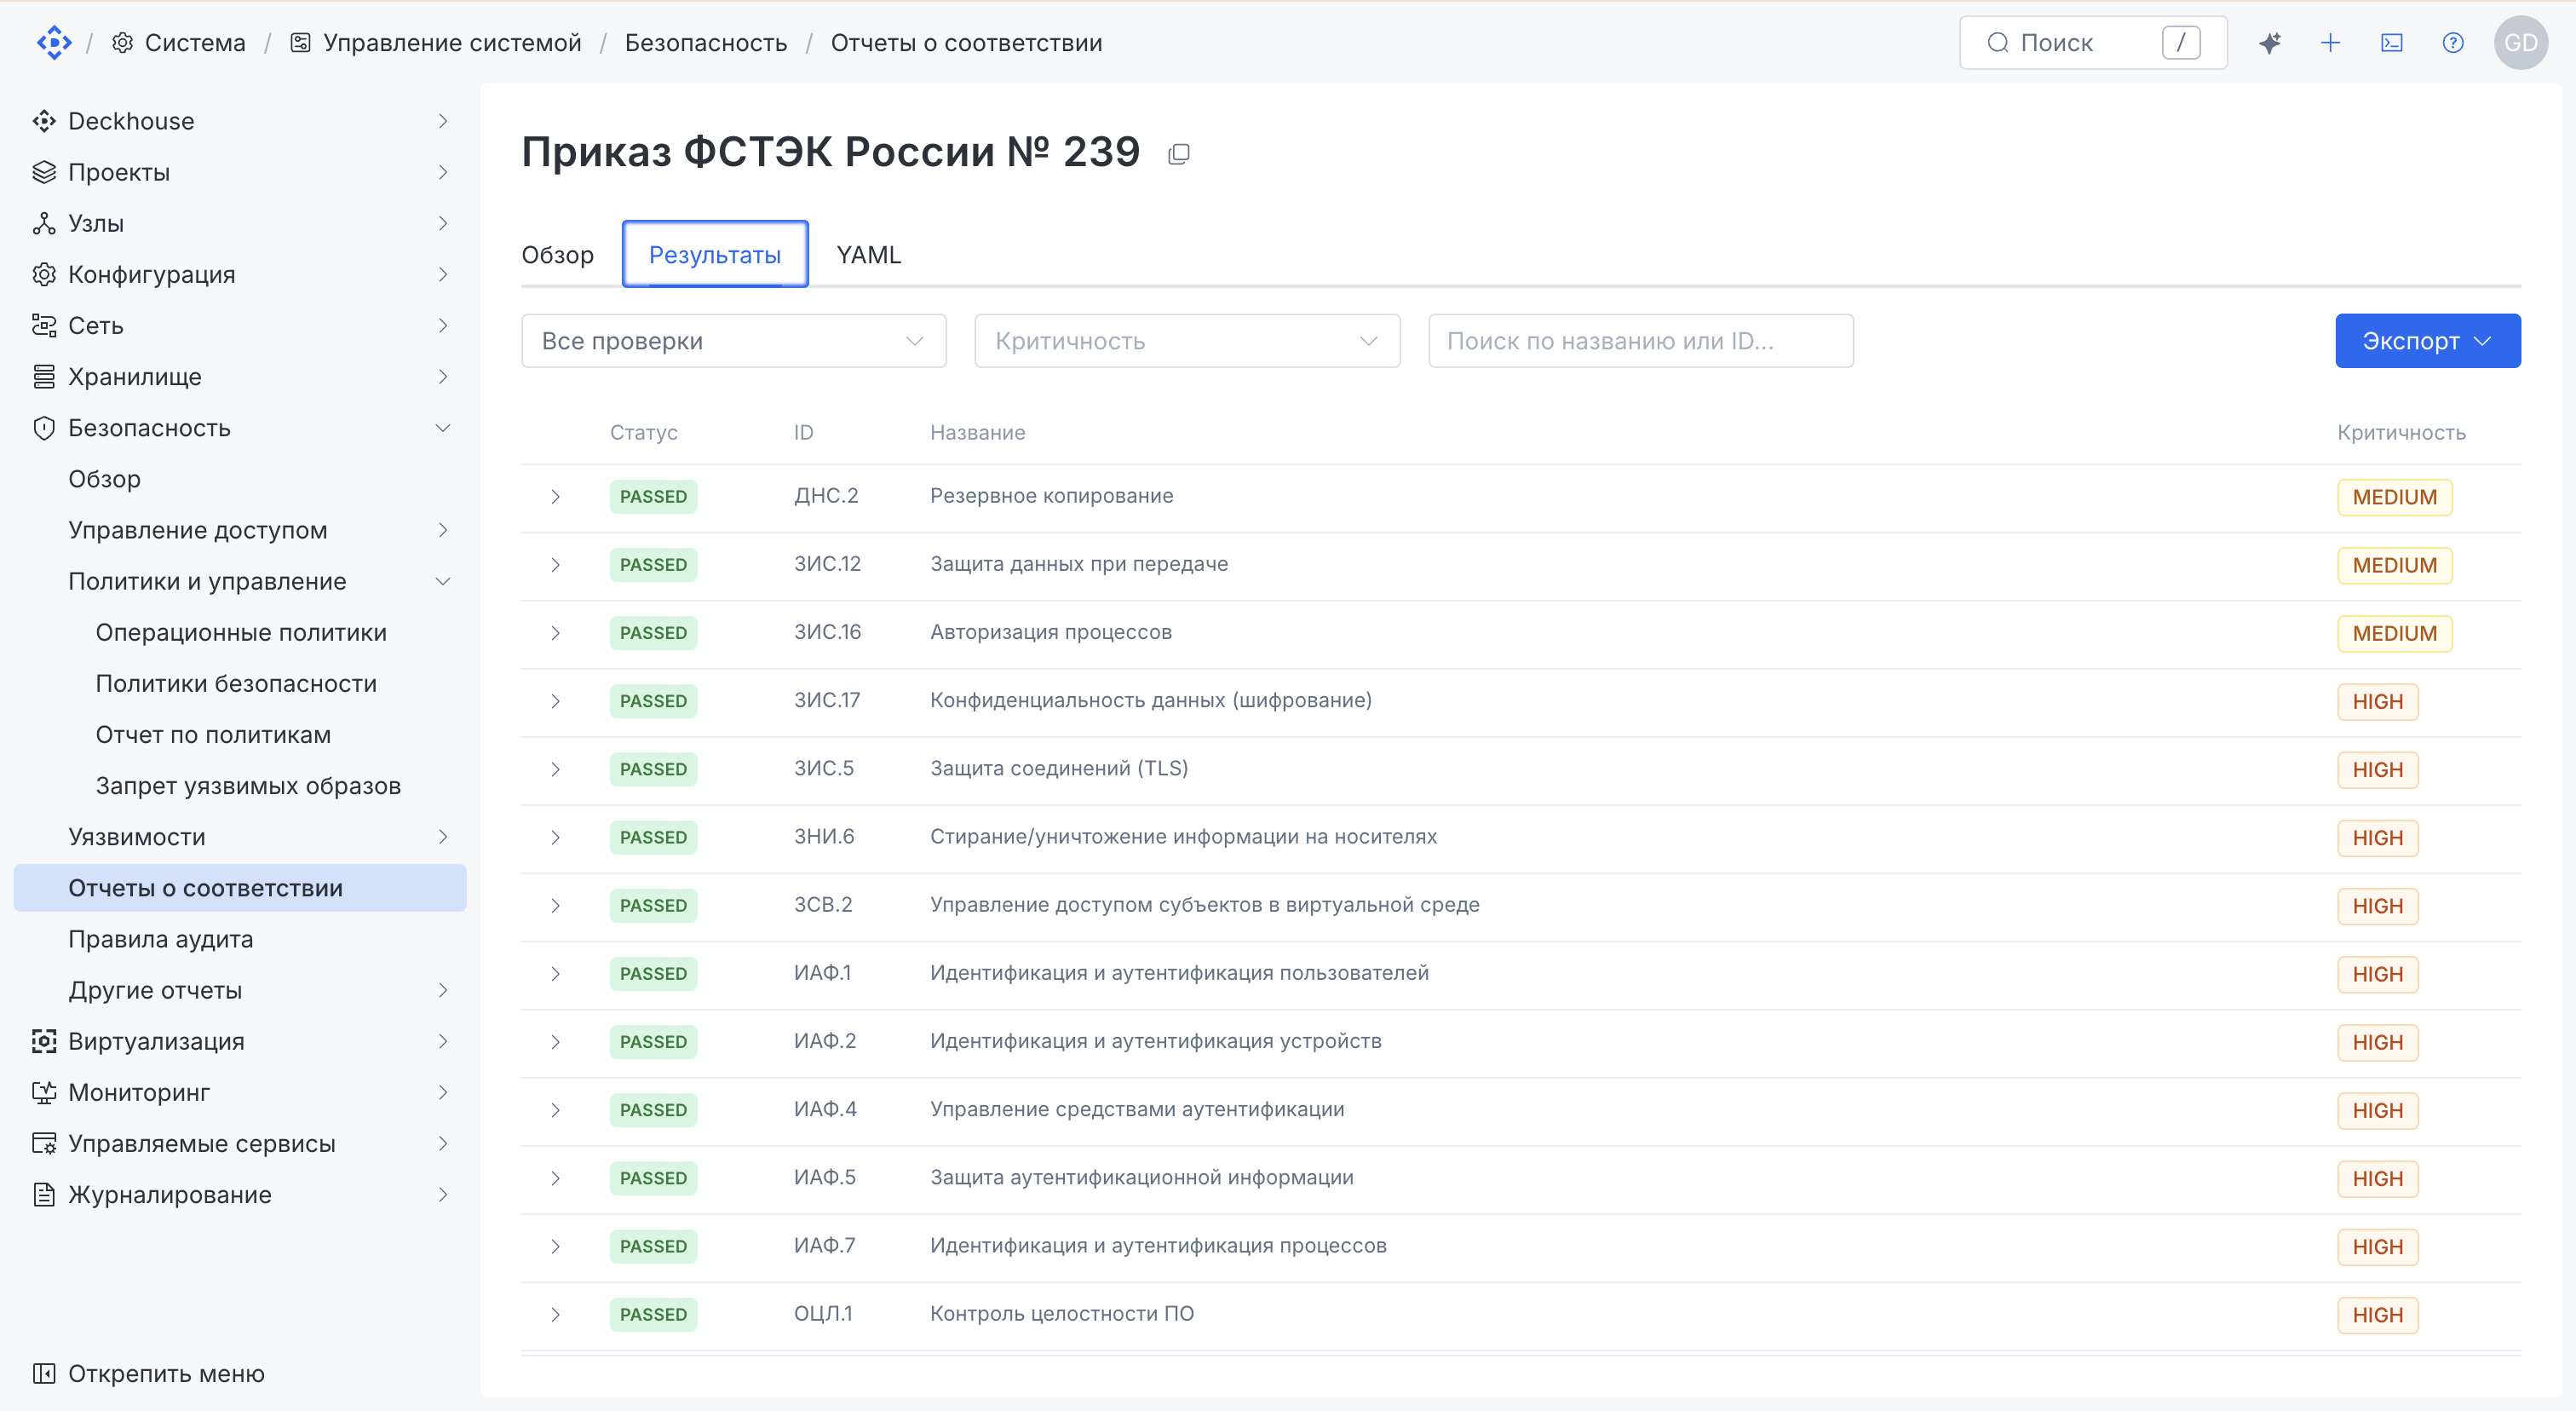This screenshot has width=2576, height=1411.
Task: Sort by the Статус column header
Action: pyautogui.click(x=643, y=432)
